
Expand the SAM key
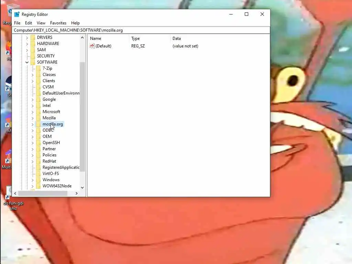[27, 50]
